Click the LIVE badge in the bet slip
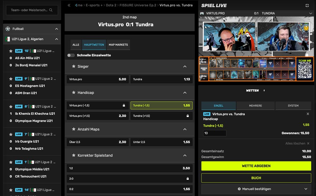Image resolution: width=316 pixels, height=196 pixels. click(x=207, y=114)
